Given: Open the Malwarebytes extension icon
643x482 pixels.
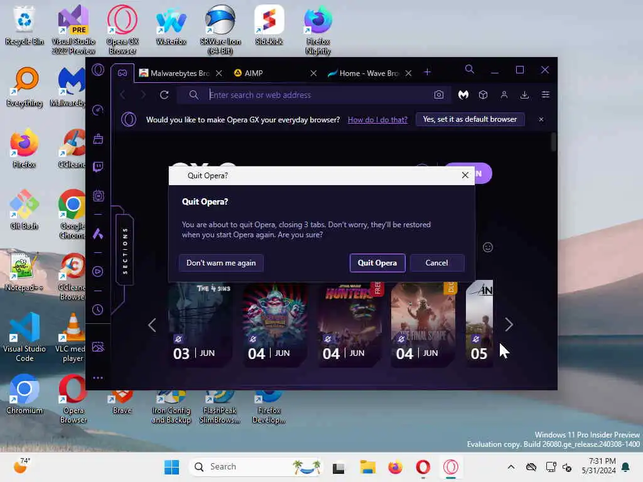Looking at the screenshot, I should 463,95.
